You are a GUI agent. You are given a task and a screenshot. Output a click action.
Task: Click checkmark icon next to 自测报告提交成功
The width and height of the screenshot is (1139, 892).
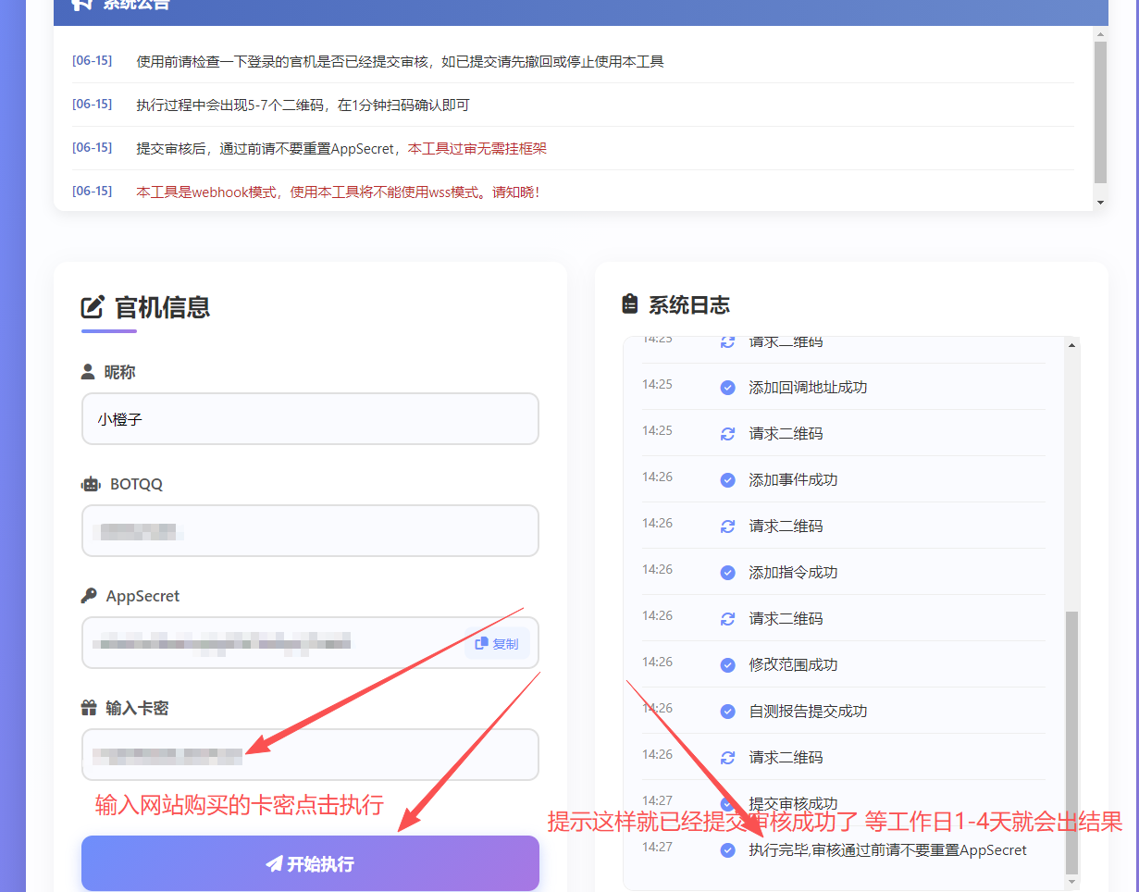(x=727, y=712)
